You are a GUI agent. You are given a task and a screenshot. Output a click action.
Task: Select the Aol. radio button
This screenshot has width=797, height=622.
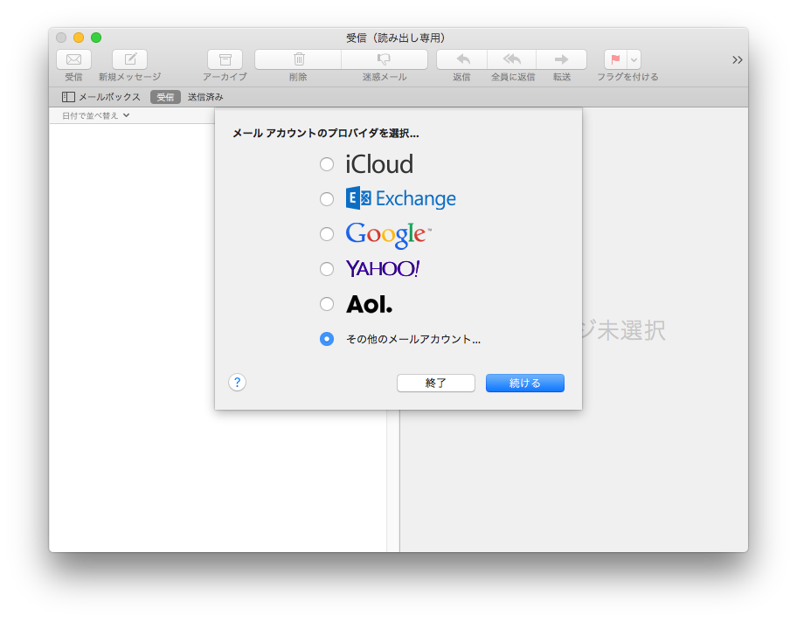point(327,304)
